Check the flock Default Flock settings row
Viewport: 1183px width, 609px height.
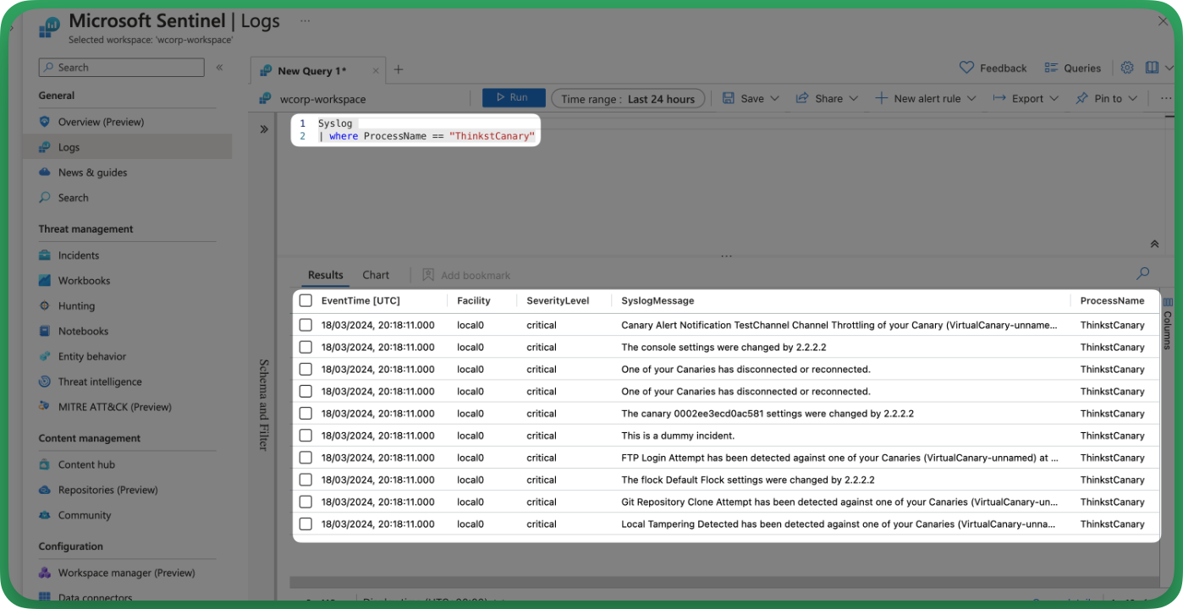pos(305,480)
